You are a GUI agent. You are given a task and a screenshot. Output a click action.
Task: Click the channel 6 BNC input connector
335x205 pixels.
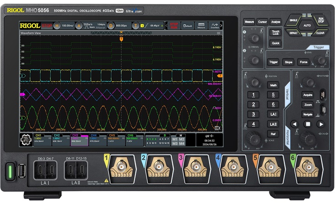coord(308,166)
